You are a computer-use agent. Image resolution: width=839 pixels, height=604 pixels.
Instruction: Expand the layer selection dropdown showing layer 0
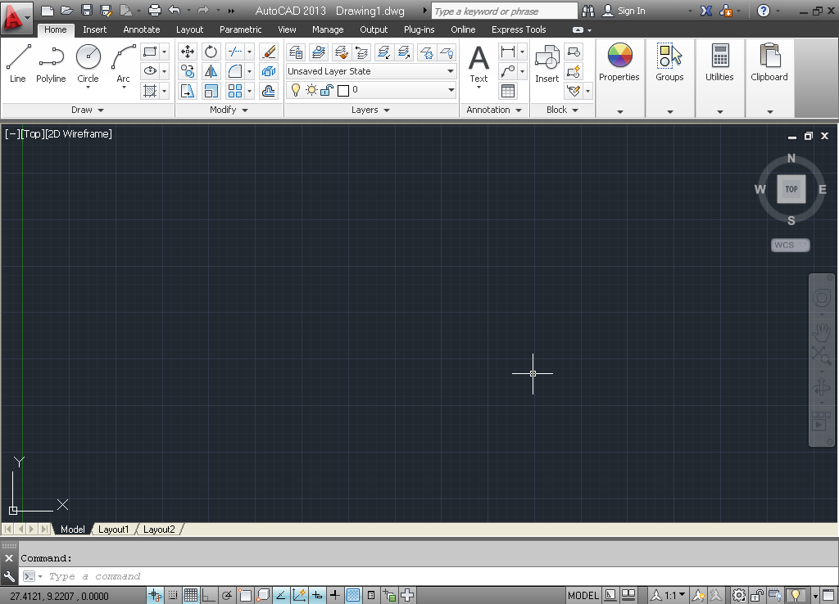pyautogui.click(x=451, y=90)
